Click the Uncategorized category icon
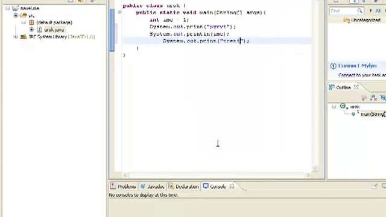 click(346, 20)
